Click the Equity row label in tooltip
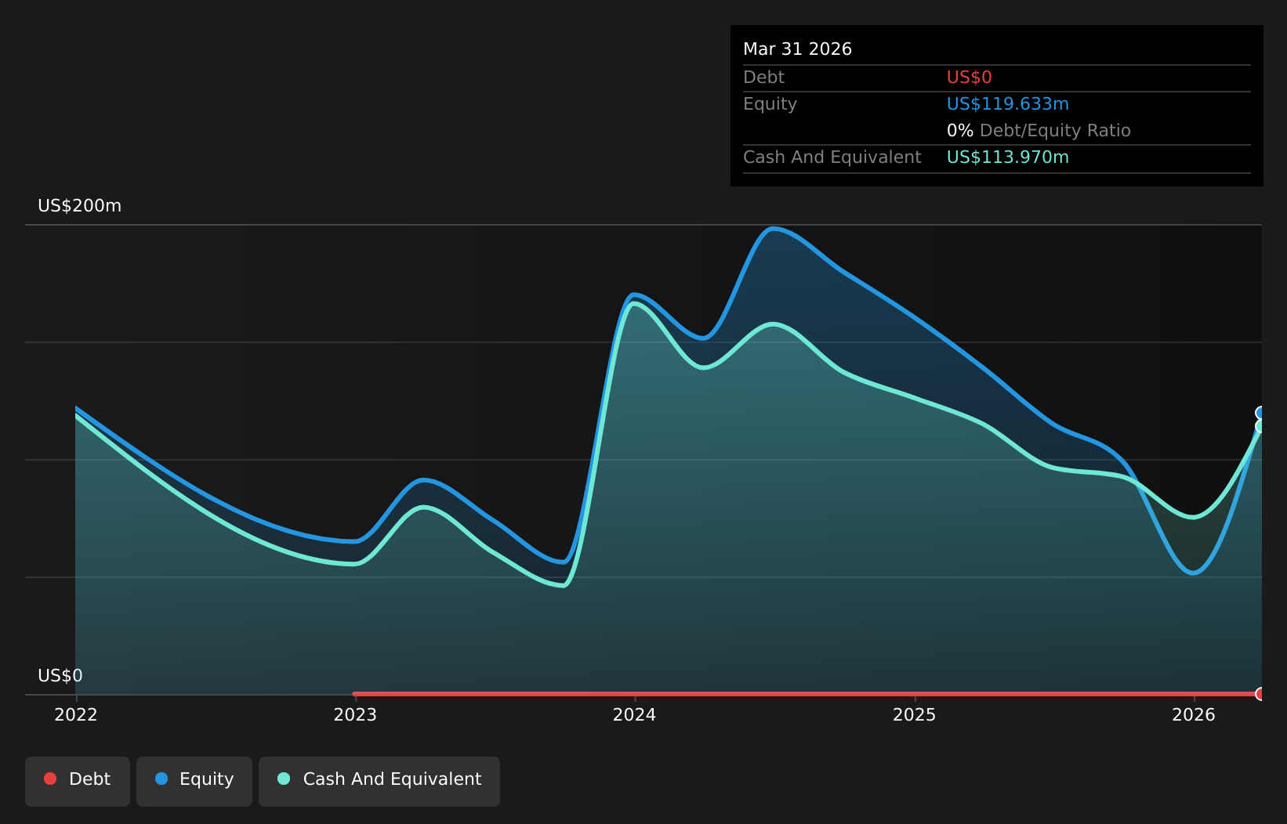This screenshot has width=1287, height=824. [770, 104]
